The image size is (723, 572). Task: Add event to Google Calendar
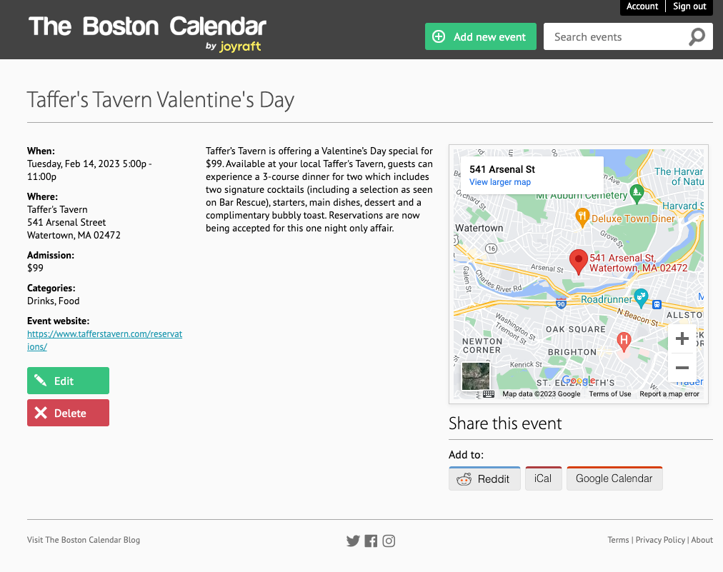[614, 479]
